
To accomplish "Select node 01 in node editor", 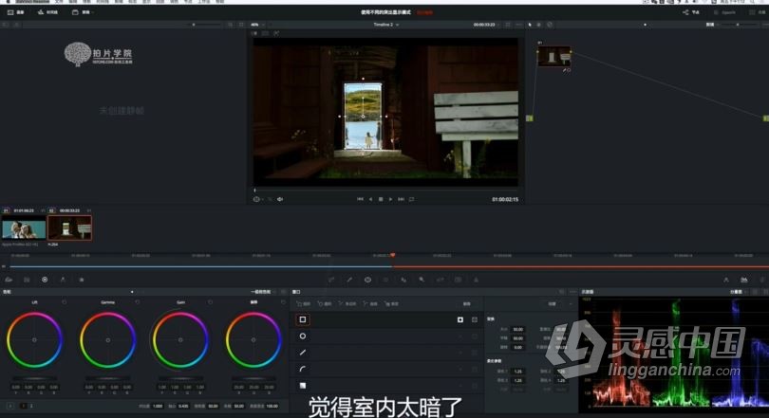I will pyautogui.click(x=554, y=56).
